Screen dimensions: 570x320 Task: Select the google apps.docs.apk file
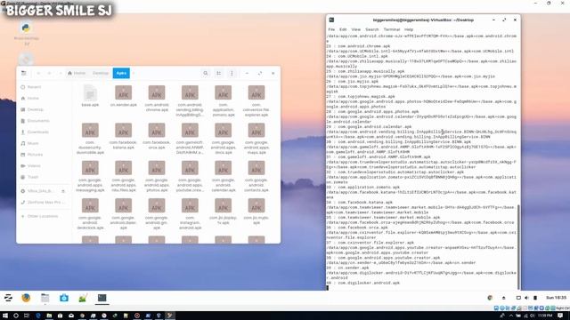(x=224, y=139)
